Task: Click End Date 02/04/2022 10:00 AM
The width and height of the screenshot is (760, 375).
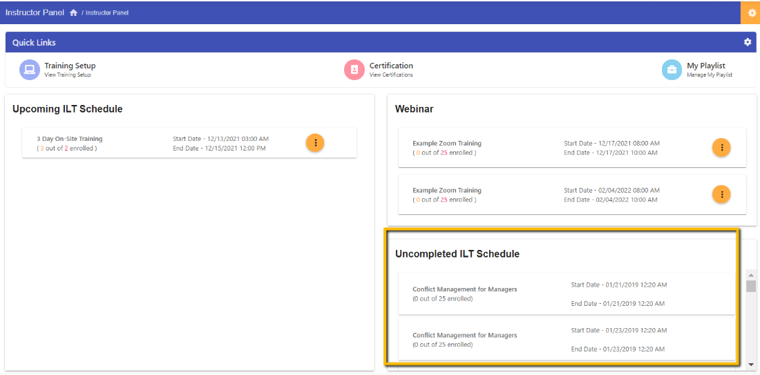Action: point(611,200)
